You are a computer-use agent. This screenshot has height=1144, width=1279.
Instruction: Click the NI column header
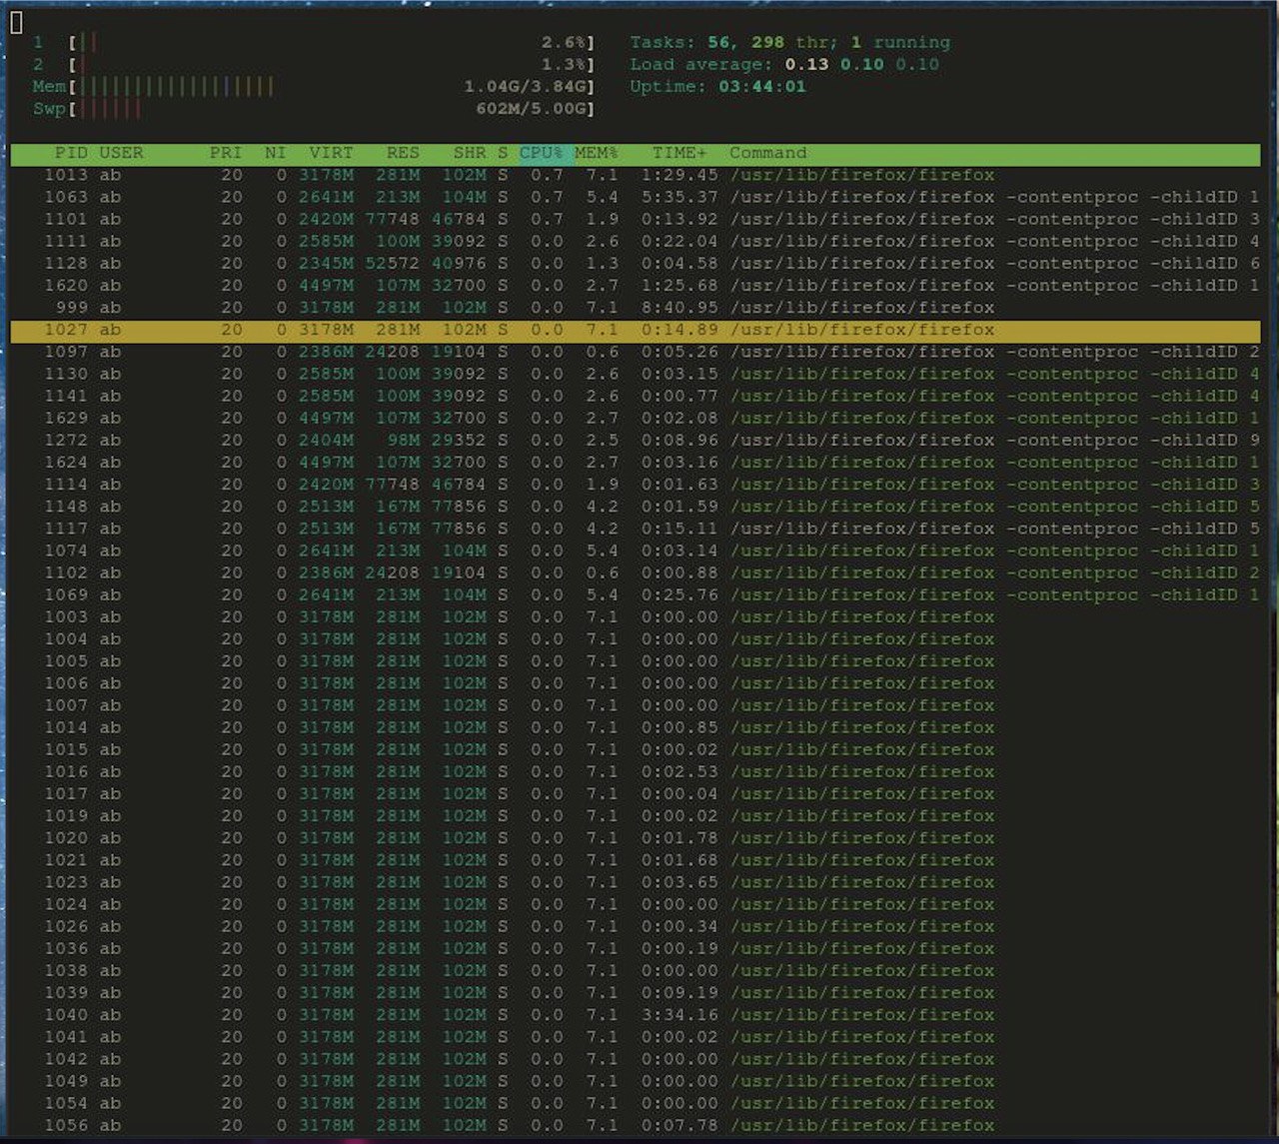coord(276,153)
